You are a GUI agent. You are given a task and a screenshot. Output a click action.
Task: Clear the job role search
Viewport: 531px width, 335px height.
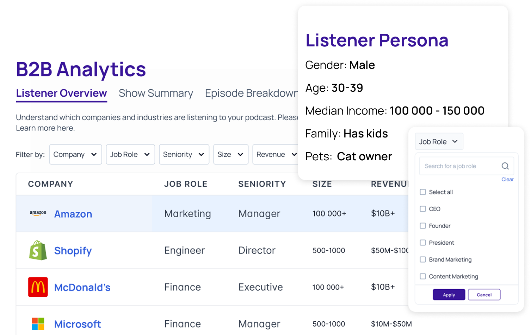pos(507,179)
